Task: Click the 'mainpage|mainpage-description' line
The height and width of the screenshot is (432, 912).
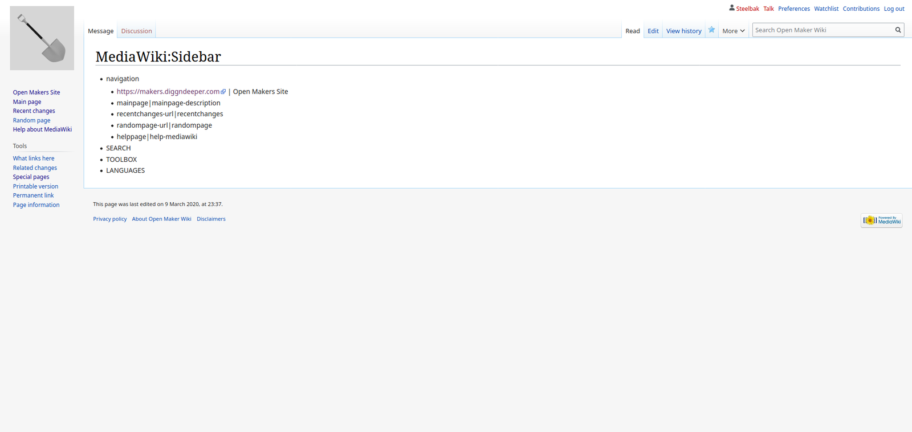Action: [169, 103]
